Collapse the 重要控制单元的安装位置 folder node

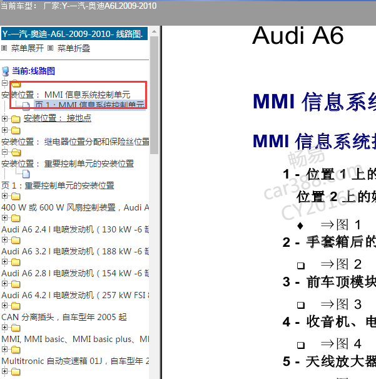point(4,152)
